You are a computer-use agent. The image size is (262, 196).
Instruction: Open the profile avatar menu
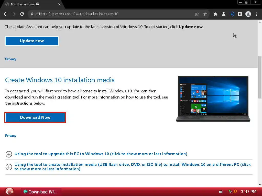pyautogui.click(x=248, y=14)
